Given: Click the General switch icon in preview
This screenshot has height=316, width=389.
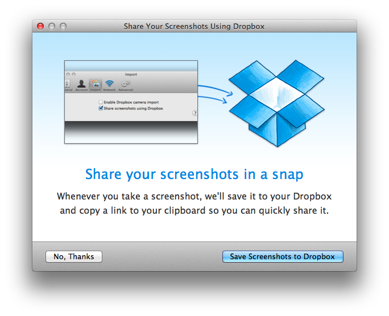Looking at the screenshot, I should [68, 84].
